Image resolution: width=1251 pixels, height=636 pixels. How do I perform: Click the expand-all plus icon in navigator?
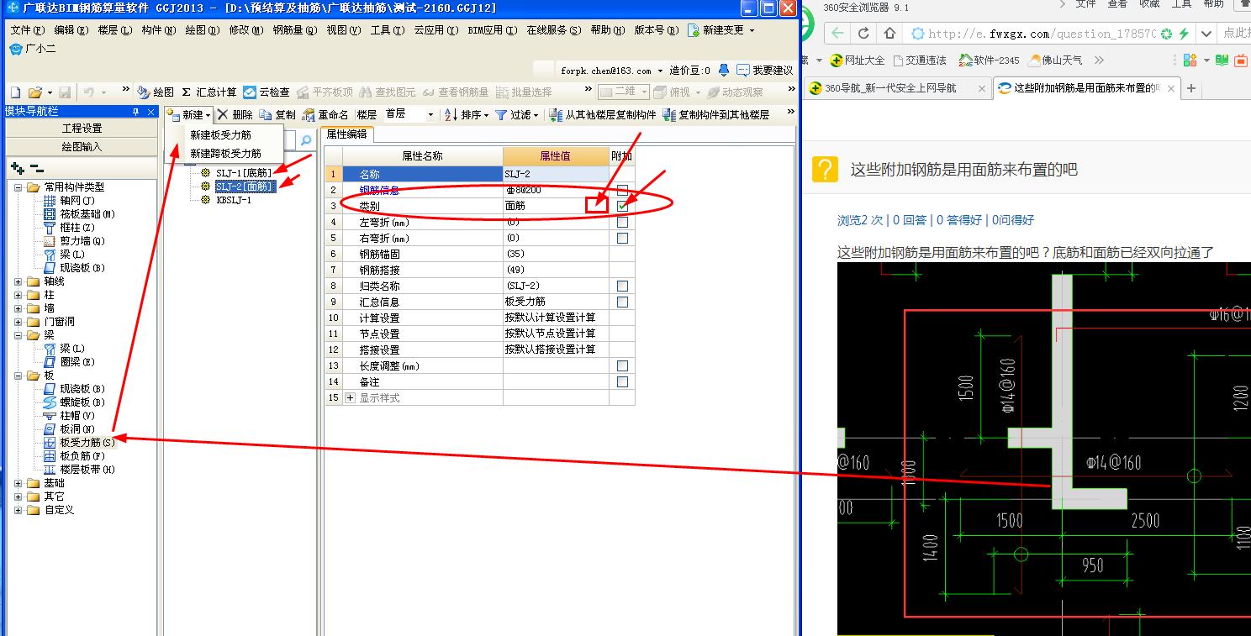[x=18, y=169]
